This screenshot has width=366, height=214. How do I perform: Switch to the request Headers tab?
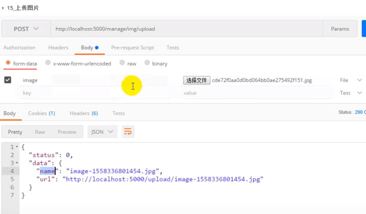58,48
